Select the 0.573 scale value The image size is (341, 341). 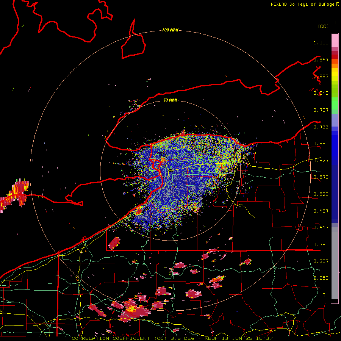coord(321,177)
